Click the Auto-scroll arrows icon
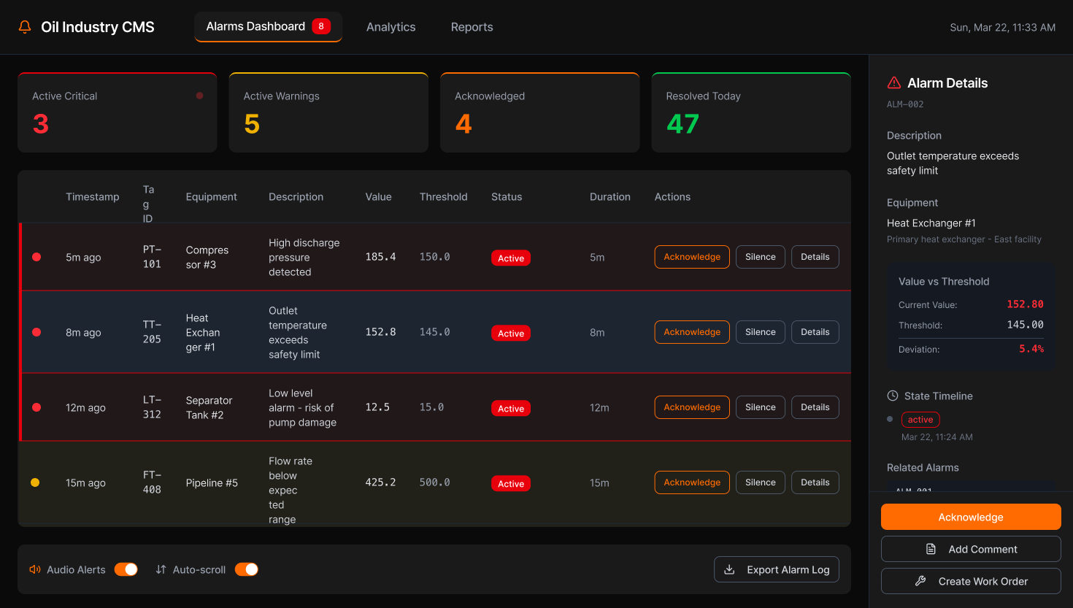The height and width of the screenshot is (608, 1073). (161, 569)
